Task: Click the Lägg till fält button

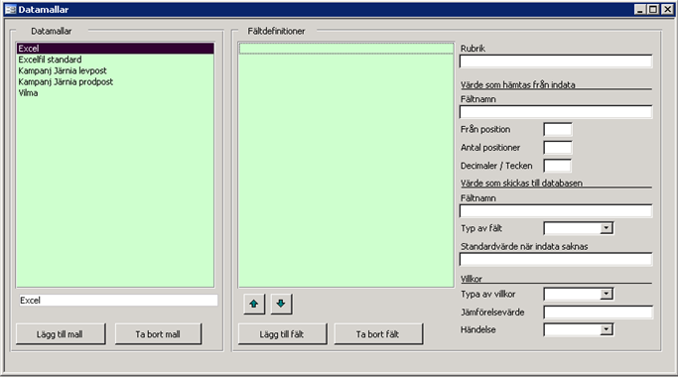Action: coord(282,334)
